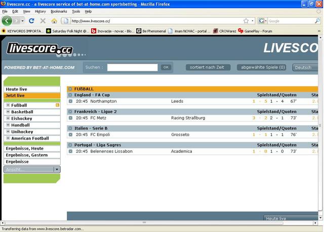The image size is (324, 232).
Task: Deselect the Northampton vs Leeds match
Action: click(x=70, y=101)
